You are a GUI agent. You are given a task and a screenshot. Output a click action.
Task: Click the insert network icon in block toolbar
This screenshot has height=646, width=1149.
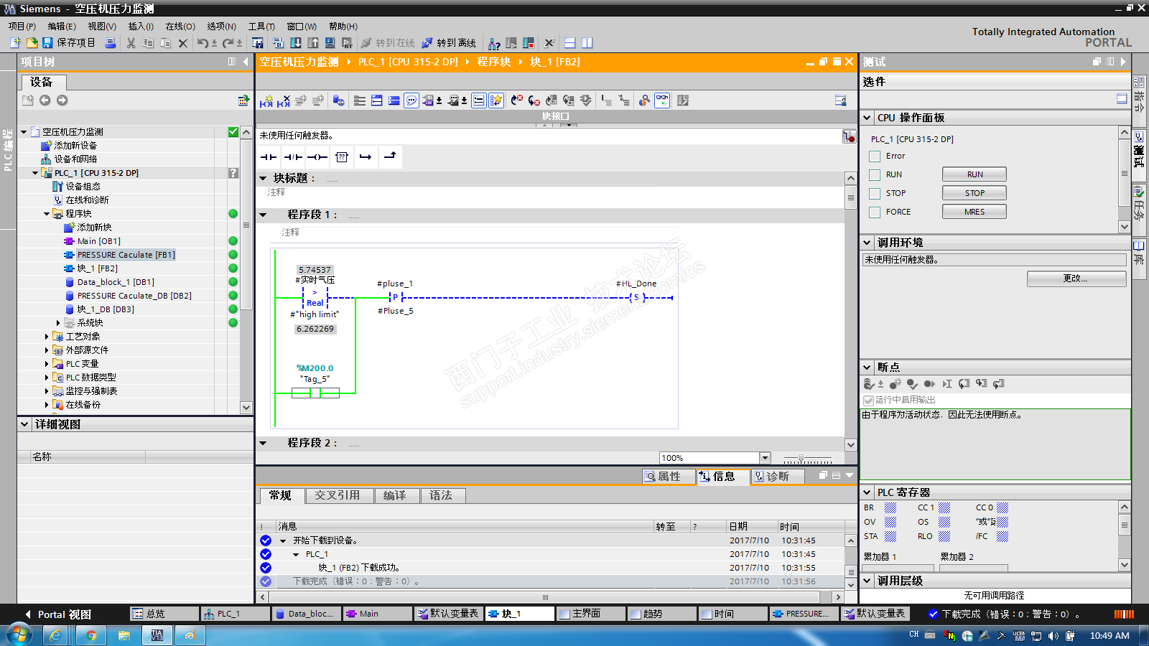[x=266, y=100]
